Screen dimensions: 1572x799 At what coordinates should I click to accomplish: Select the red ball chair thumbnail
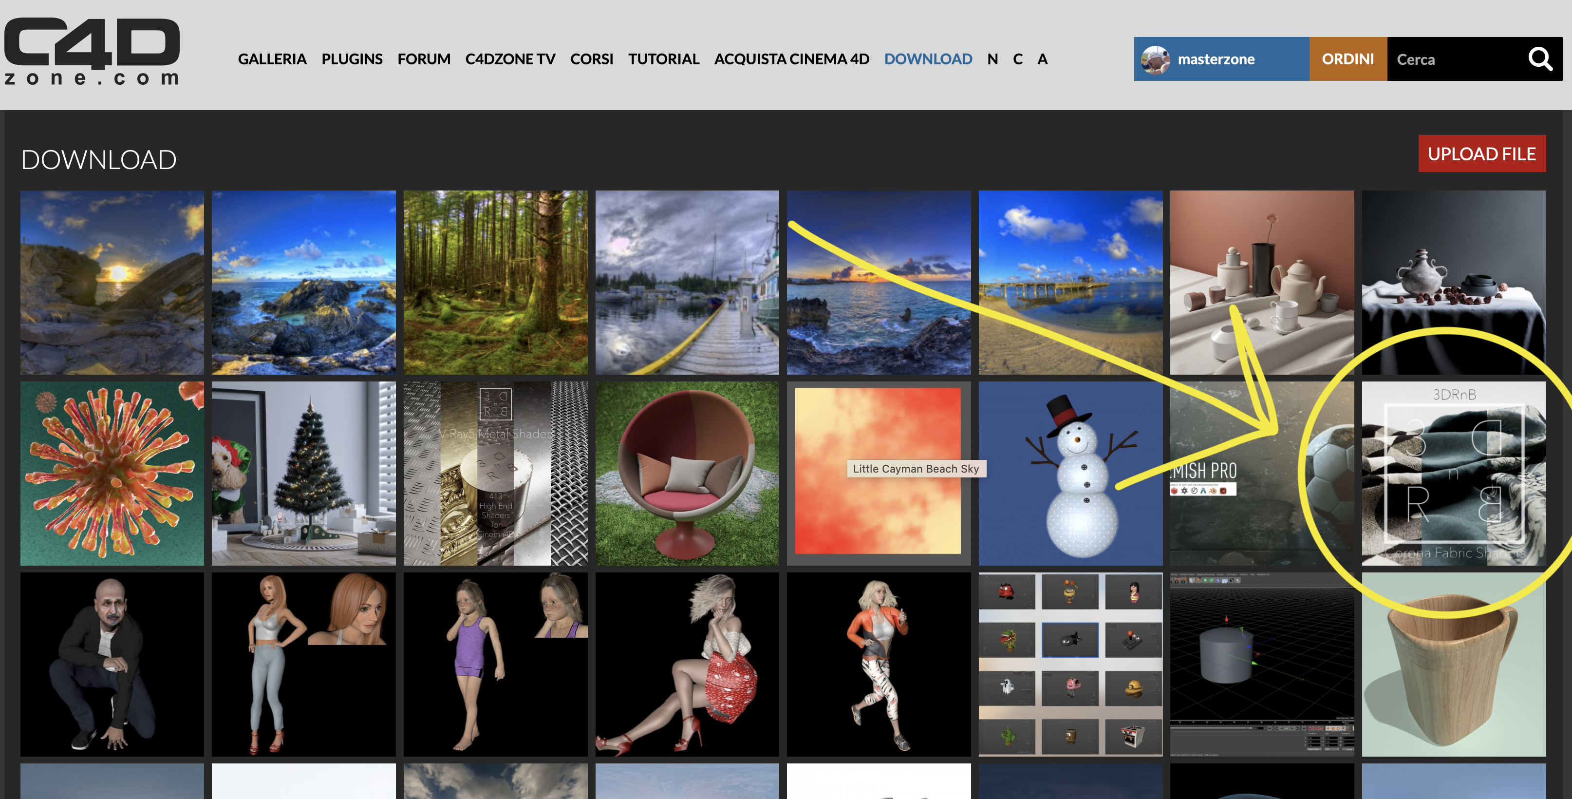coord(687,474)
